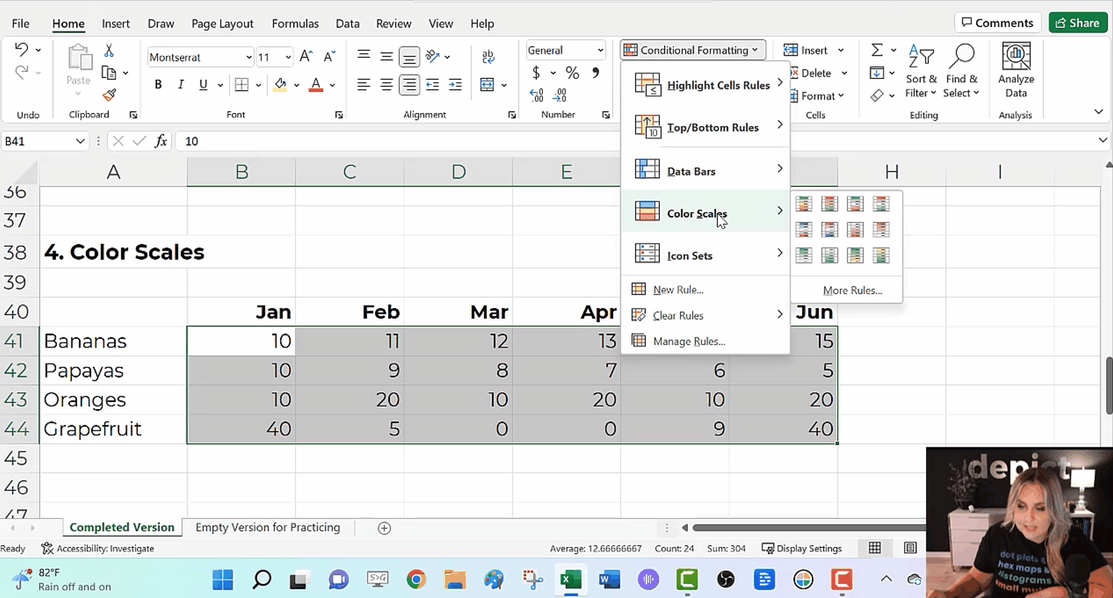Toggle Middle Align

click(x=386, y=56)
